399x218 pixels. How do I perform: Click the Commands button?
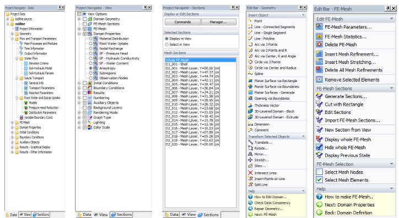[x=182, y=22]
